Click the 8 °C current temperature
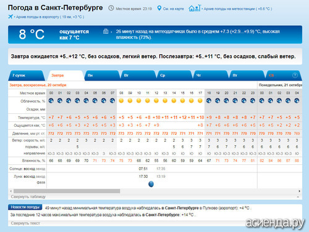The image size is (309, 232). [x=32, y=34]
